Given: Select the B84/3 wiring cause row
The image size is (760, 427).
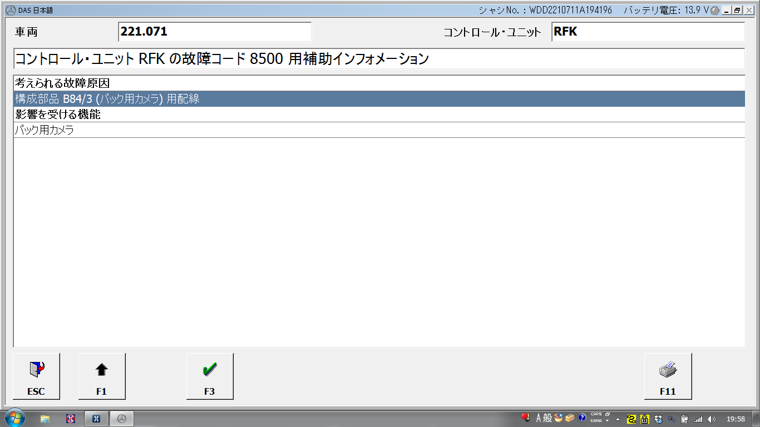Looking at the screenshot, I should coord(379,99).
